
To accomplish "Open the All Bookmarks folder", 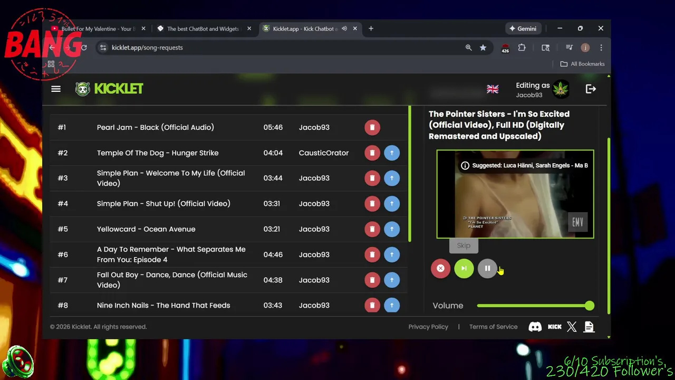I will pyautogui.click(x=582, y=64).
